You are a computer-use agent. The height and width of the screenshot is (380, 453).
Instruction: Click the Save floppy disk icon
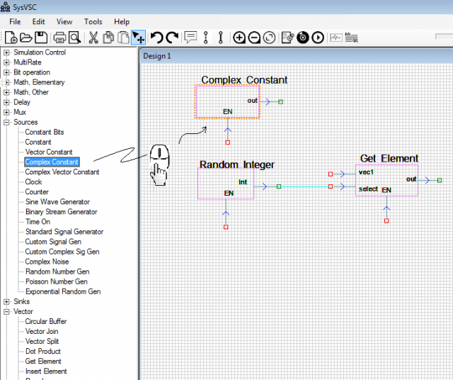[x=41, y=38]
